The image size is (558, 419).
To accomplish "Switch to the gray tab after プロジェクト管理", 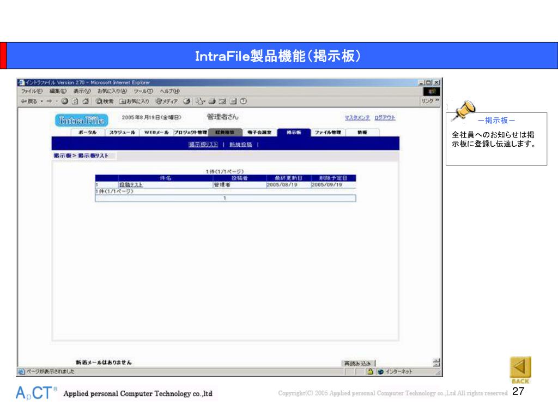I will 225,132.
